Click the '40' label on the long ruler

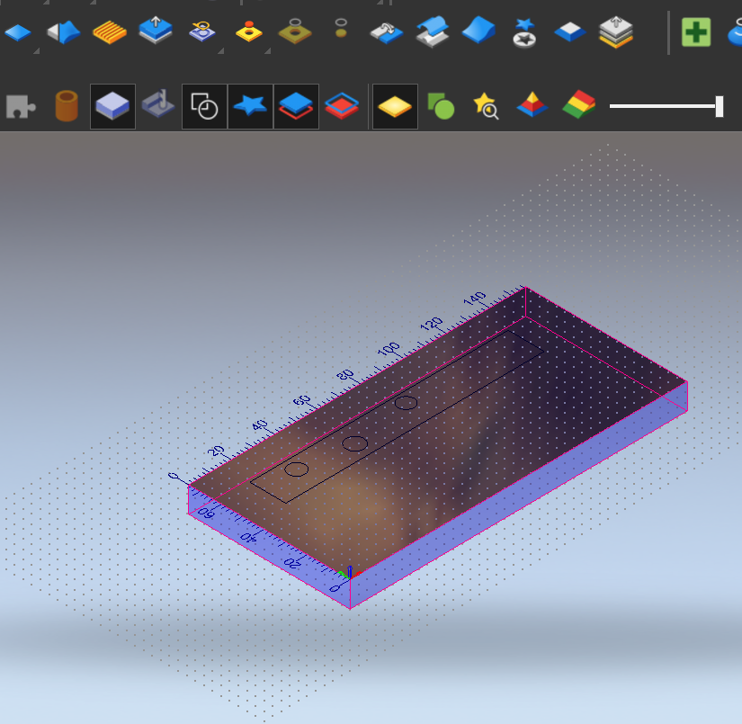pyautogui.click(x=259, y=425)
